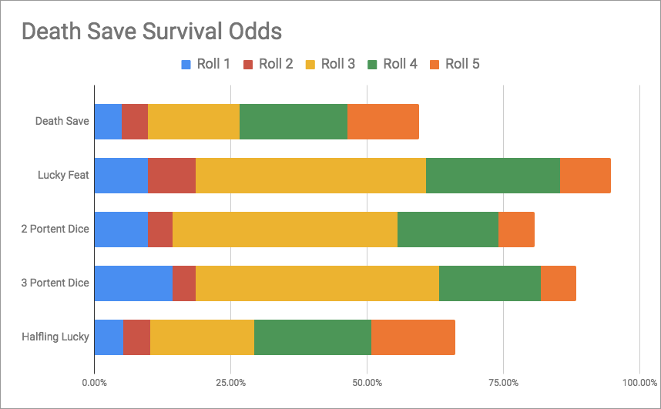Image resolution: width=661 pixels, height=409 pixels.
Task: Select the yellow Roll 3 segment of Lucky Feat bar
Action: coord(310,176)
